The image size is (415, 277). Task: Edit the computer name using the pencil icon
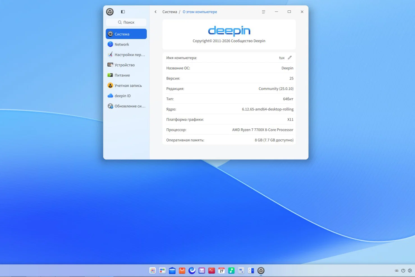290,58
